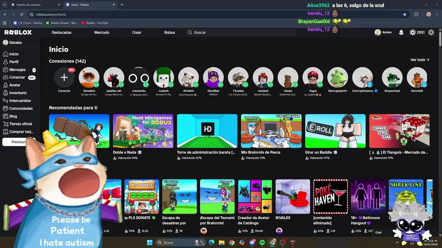Open Conectar in the sidebar
442x248 pixels.
click(17, 77)
